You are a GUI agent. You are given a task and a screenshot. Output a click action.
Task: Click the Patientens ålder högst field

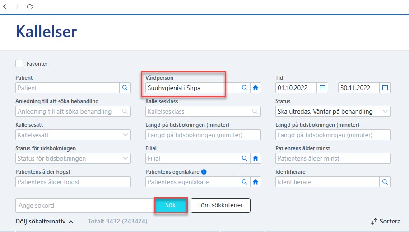(x=73, y=182)
